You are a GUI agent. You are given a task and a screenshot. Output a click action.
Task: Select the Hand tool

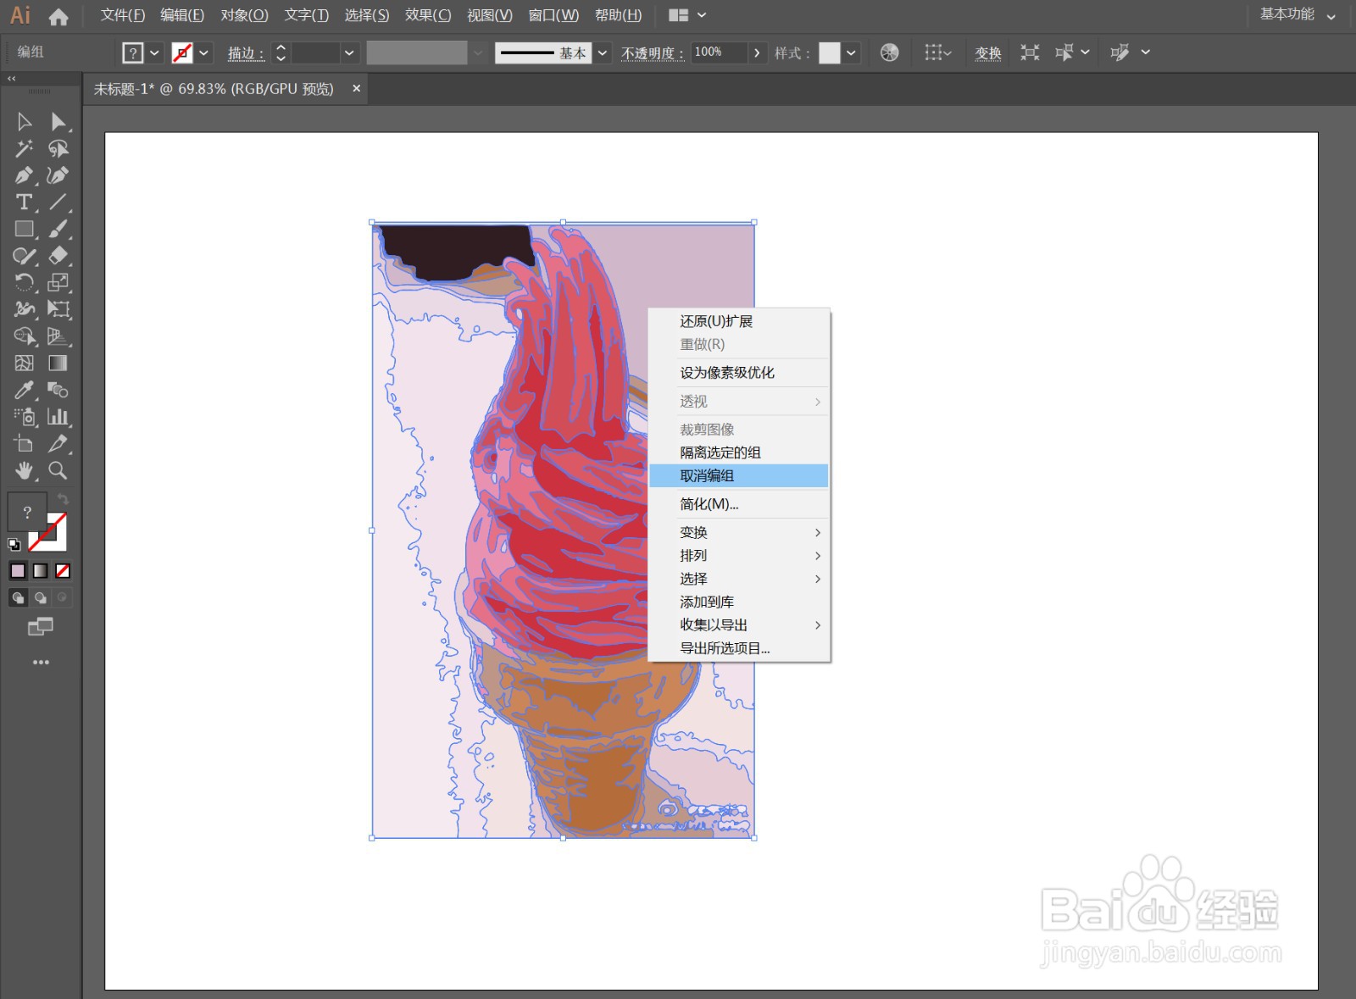pos(25,470)
